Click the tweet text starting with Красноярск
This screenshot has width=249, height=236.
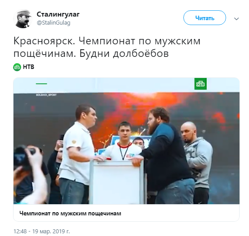107,47
